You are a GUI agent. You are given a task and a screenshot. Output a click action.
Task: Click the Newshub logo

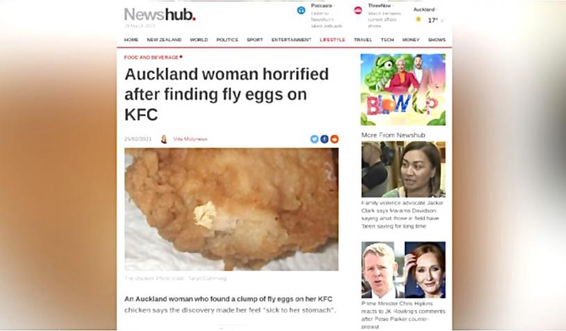coord(160,15)
